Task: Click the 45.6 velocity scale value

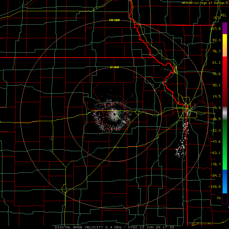Action: click(x=217, y=74)
